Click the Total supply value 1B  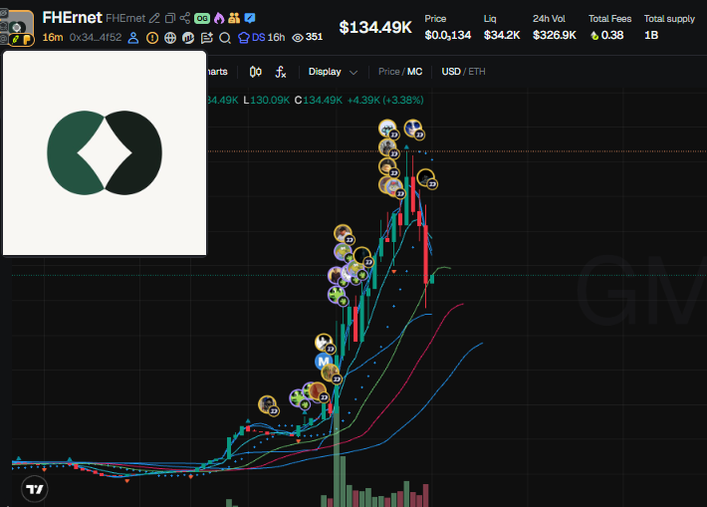point(651,35)
